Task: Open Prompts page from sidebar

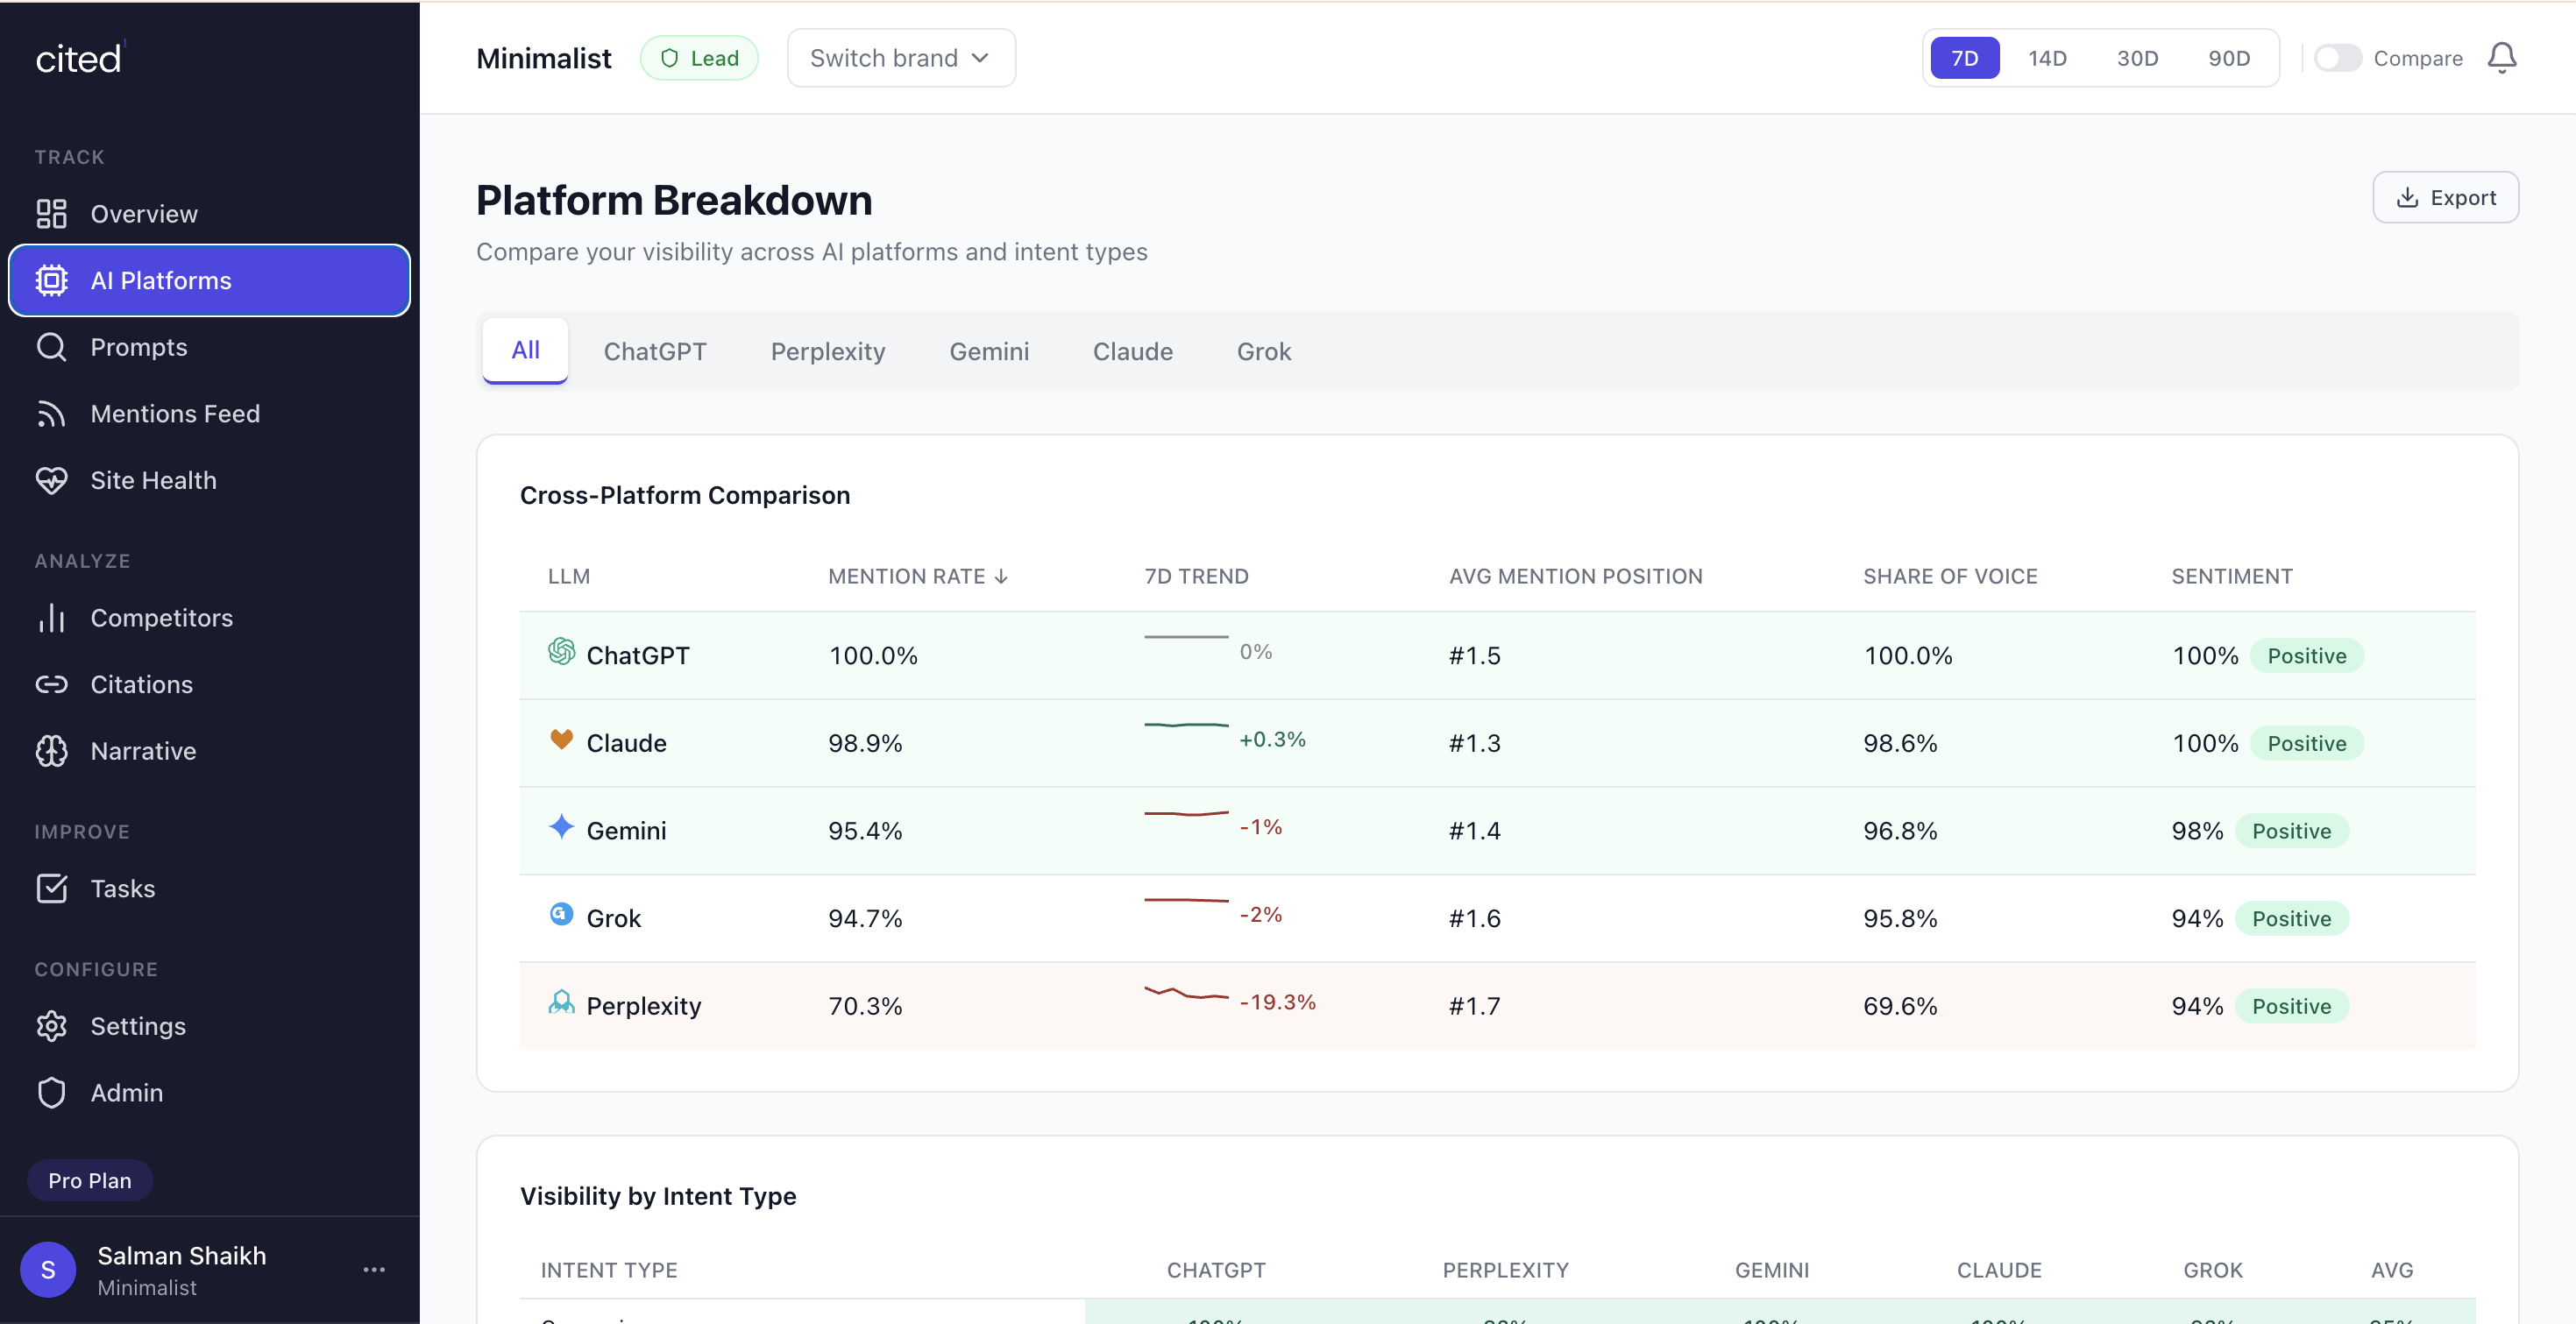Action: [209, 347]
